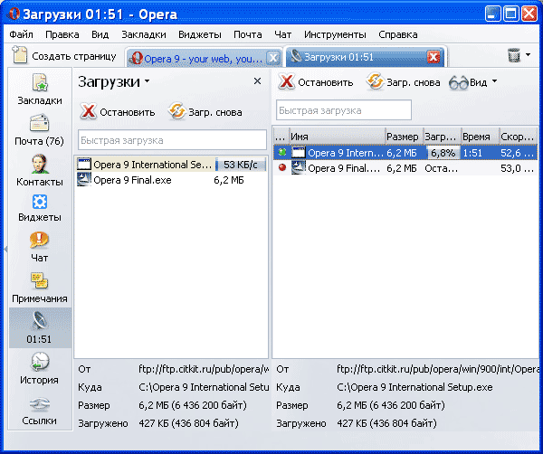The image size is (543, 454).
Task: Click the ftp://ftp.citkit.ru source in main details
Action: click(x=438, y=369)
